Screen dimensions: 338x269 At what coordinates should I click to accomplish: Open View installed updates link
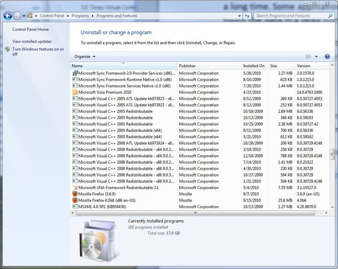(x=32, y=41)
